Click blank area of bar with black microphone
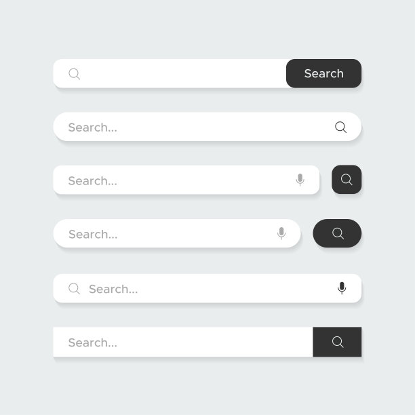The height and width of the screenshot is (415, 415). click(x=237, y=289)
